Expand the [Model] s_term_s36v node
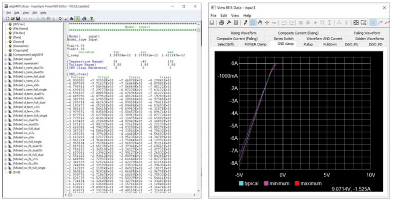 [x=5, y=85]
